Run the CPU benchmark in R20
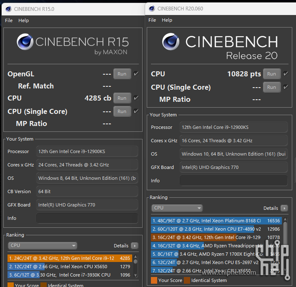296x287 pixels. (272, 74)
